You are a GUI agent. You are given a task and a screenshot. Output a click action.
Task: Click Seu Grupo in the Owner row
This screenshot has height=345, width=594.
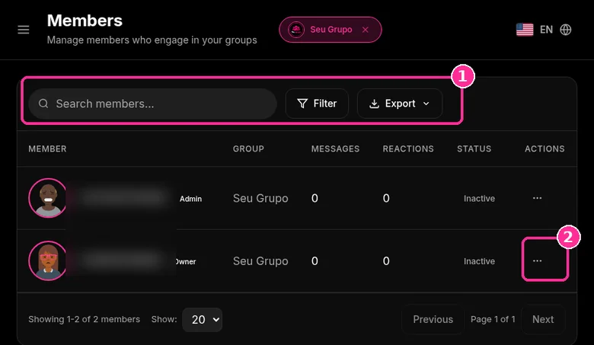click(260, 261)
